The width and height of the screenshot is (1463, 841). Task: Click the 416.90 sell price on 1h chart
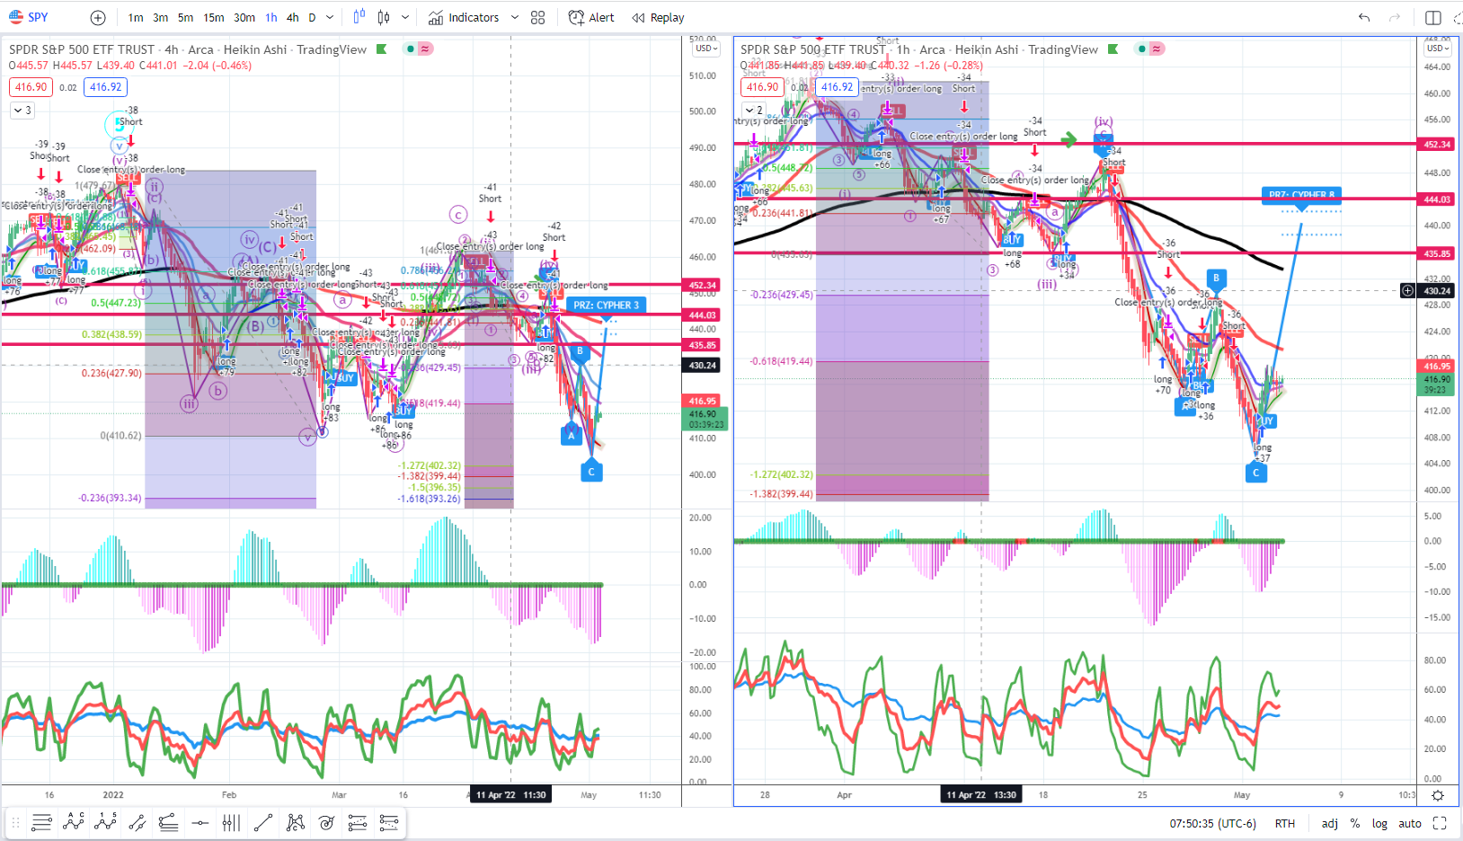tap(762, 87)
